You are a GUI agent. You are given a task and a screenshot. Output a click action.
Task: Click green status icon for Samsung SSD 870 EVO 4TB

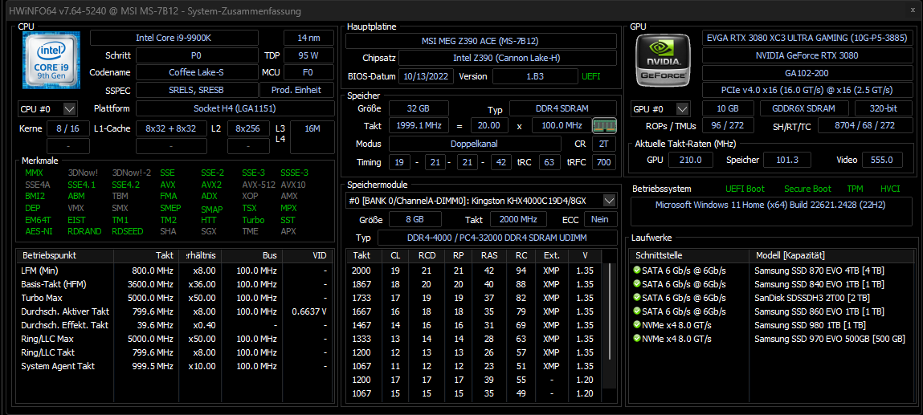tap(636, 271)
